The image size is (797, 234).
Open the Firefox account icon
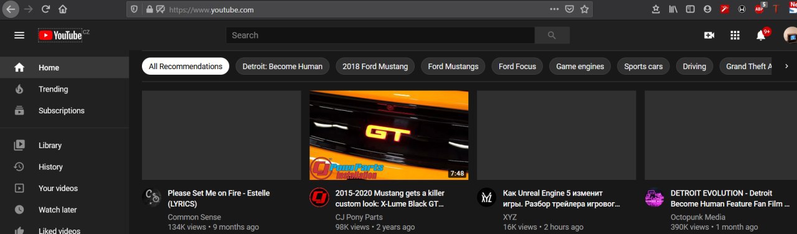click(707, 9)
